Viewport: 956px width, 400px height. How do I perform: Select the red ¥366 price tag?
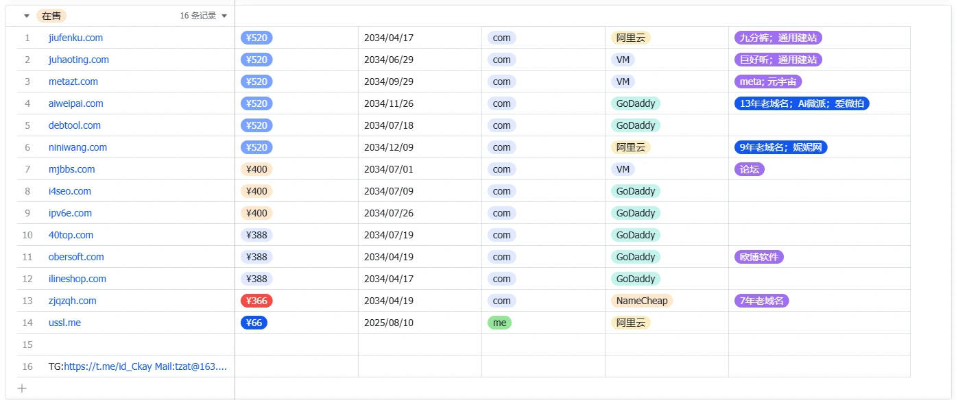pyautogui.click(x=256, y=301)
